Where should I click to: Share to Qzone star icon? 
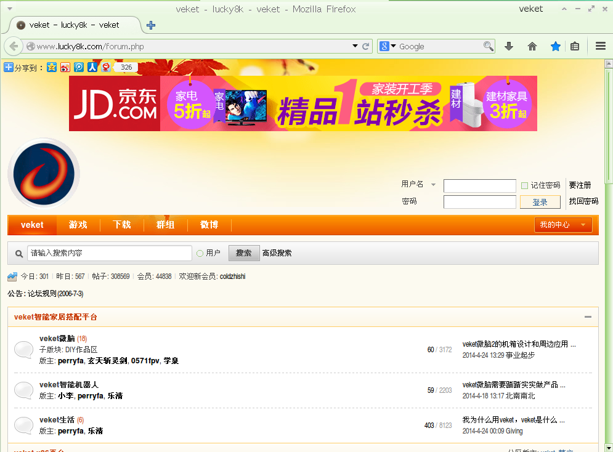pos(52,67)
